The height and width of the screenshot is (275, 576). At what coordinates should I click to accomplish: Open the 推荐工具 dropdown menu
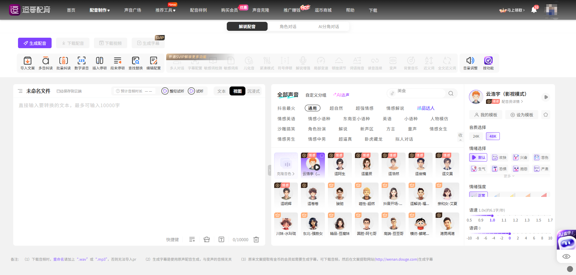[165, 10]
